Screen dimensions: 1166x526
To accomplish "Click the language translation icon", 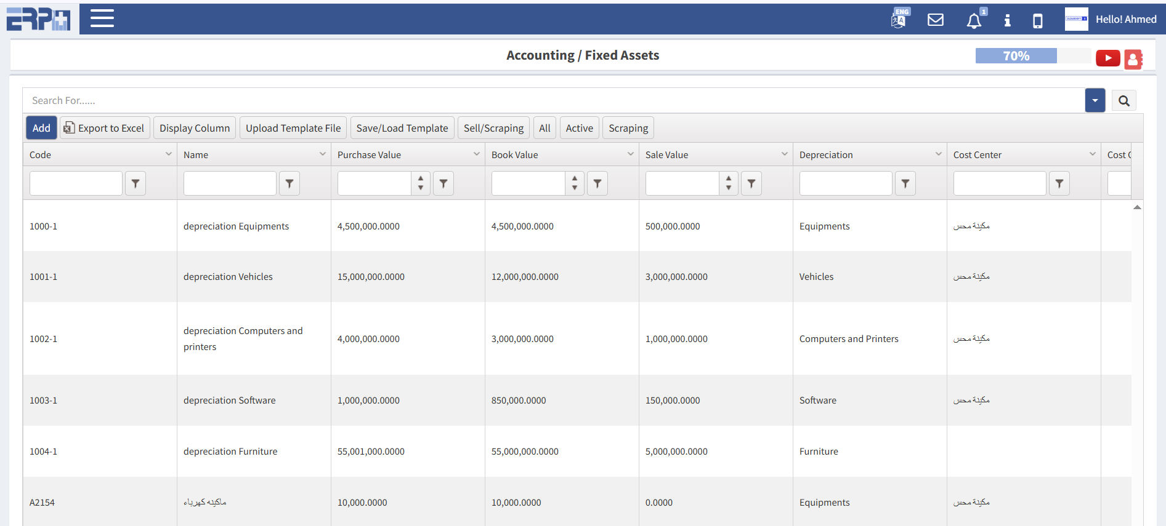I will [899, 20].
